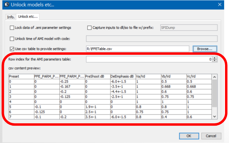This screenshot has width=229, height=143.
Task: Select the Unlock etc... tab
Action: tap(27, 17)
